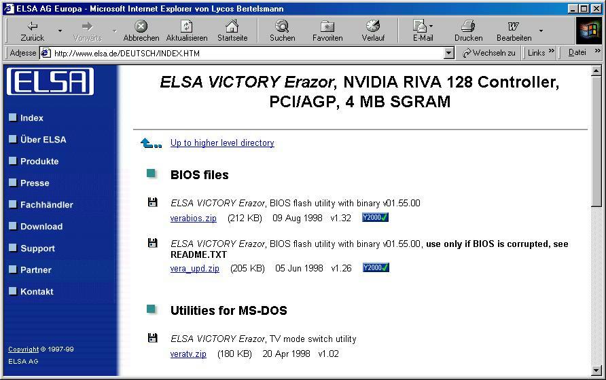Download veratv.zip file
The height and width of the screenshot is (380, 606).
point(188,354)
